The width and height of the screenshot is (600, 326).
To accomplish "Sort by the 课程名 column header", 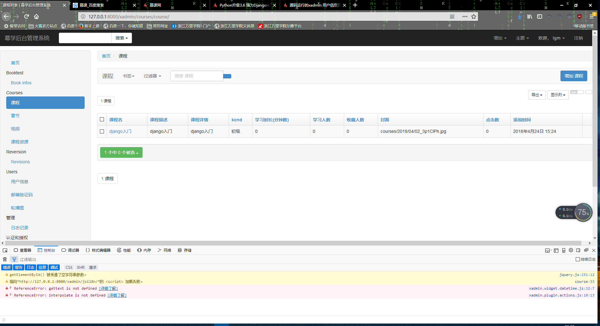I will coord(116,120).
